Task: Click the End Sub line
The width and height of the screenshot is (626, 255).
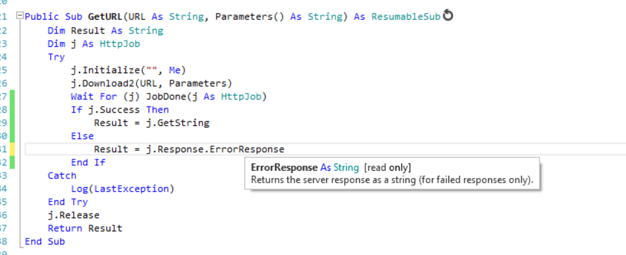Action: 45,241
